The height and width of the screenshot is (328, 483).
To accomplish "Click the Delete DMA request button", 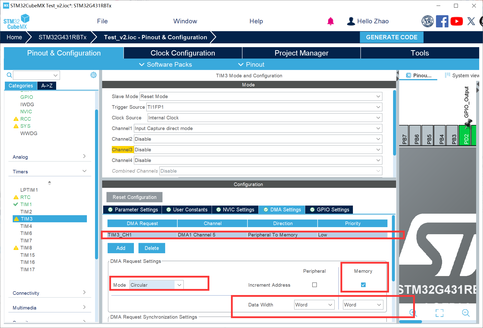I will [152, 248].
